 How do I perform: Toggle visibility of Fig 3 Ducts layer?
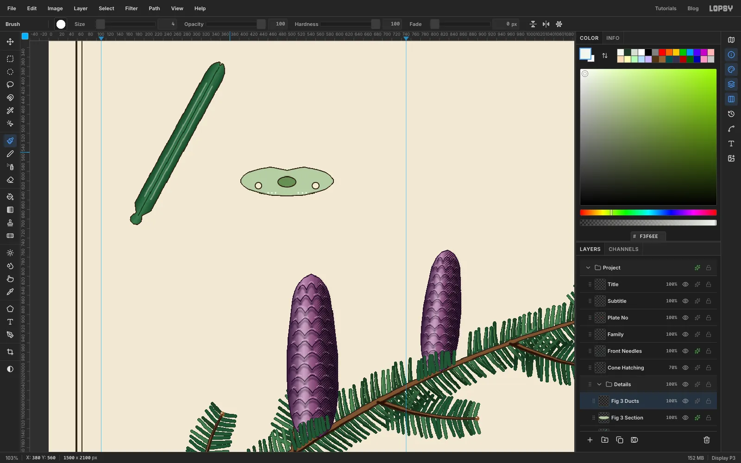pyautogui.click(x=685, y=401)
